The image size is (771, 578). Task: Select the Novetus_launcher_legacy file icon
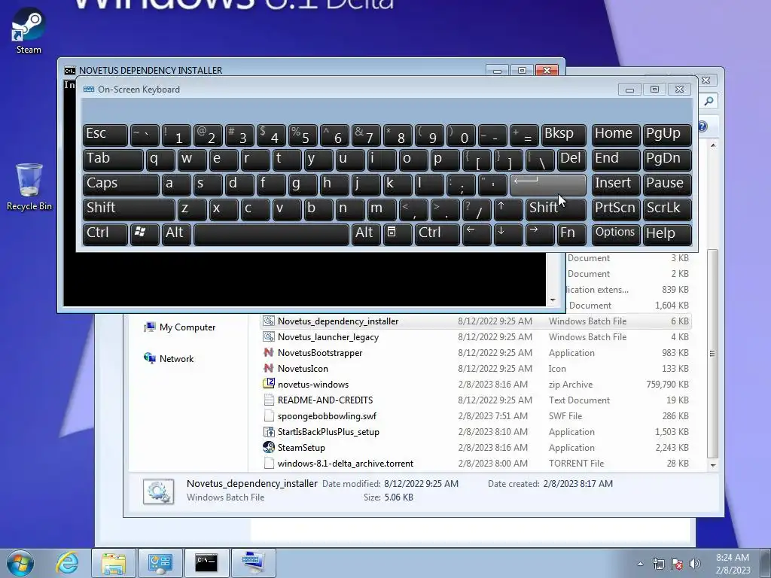point(269,336)
